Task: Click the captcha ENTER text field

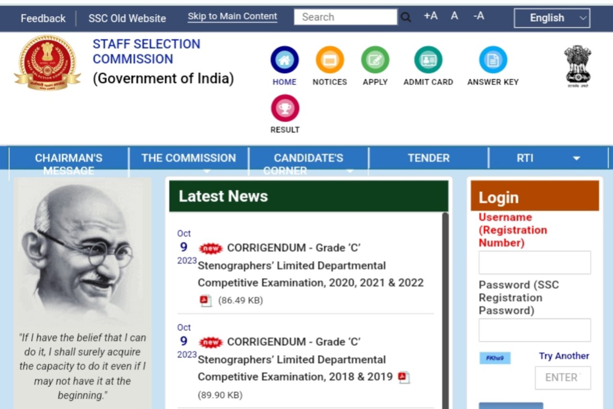Action: [x=563, y=378]
